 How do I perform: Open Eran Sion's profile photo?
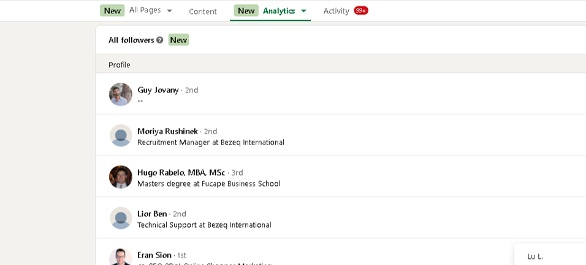click(x=121, y=257)
